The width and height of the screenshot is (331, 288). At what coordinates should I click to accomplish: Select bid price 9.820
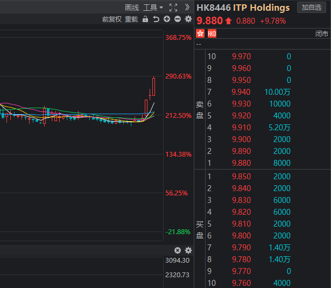[242, 212]
